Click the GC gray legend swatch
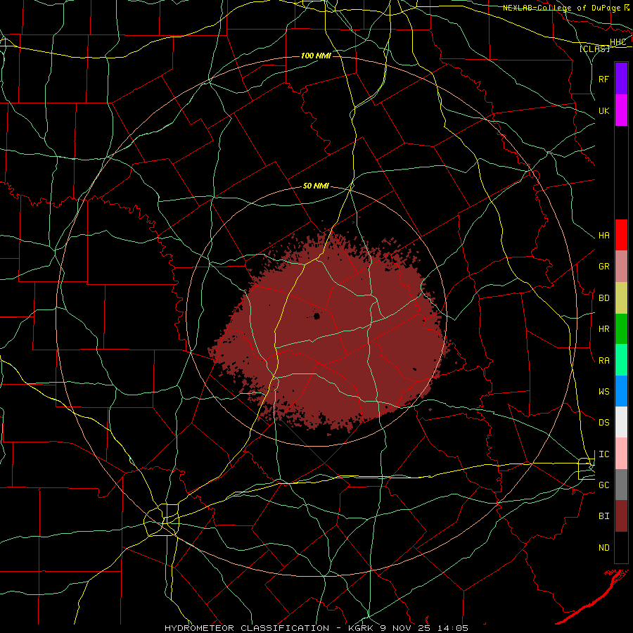 point(621,485)
